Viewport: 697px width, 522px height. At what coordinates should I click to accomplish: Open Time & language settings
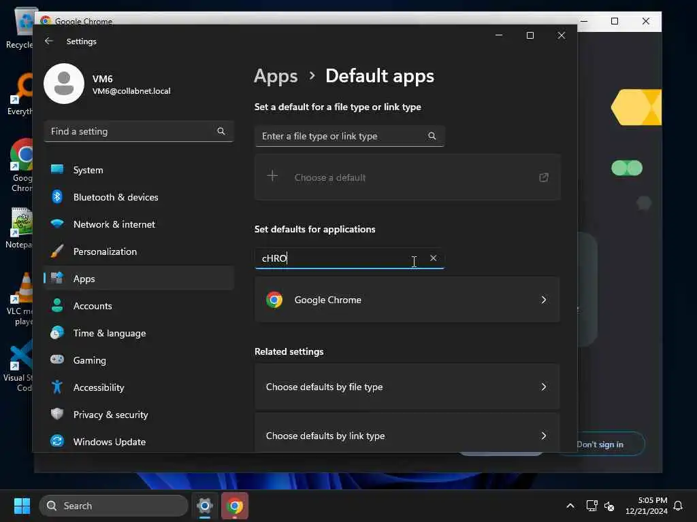coord(139,333)
